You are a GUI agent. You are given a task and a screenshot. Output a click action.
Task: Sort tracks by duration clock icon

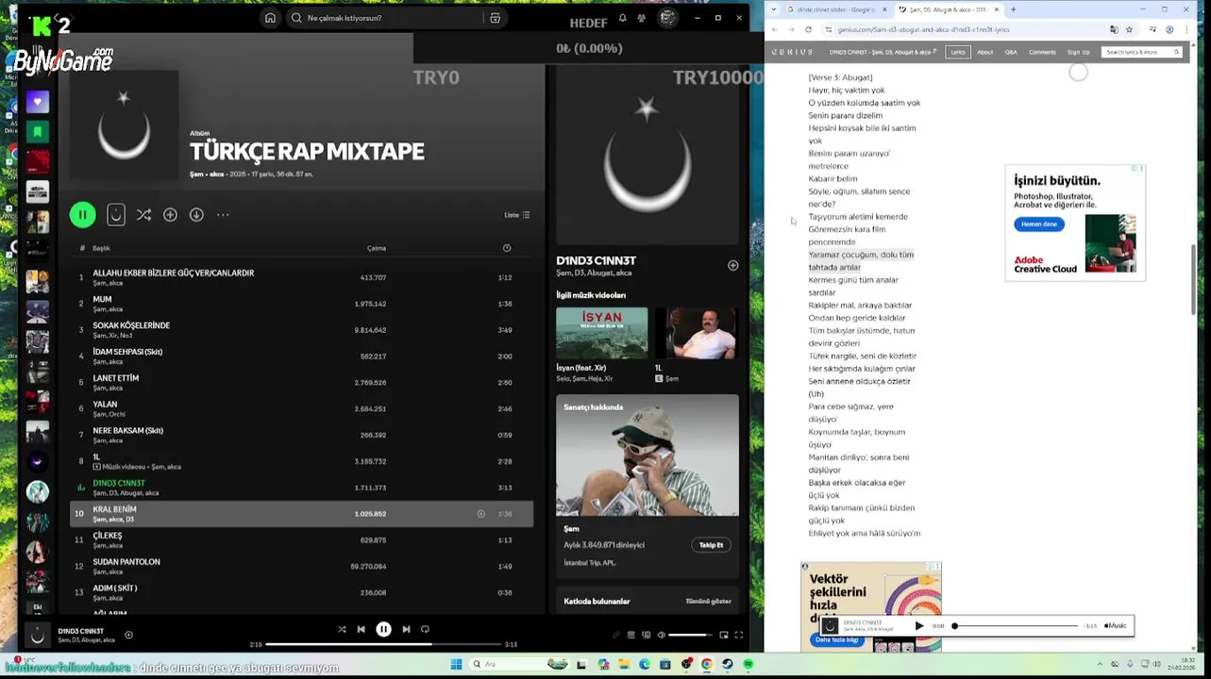507,248
